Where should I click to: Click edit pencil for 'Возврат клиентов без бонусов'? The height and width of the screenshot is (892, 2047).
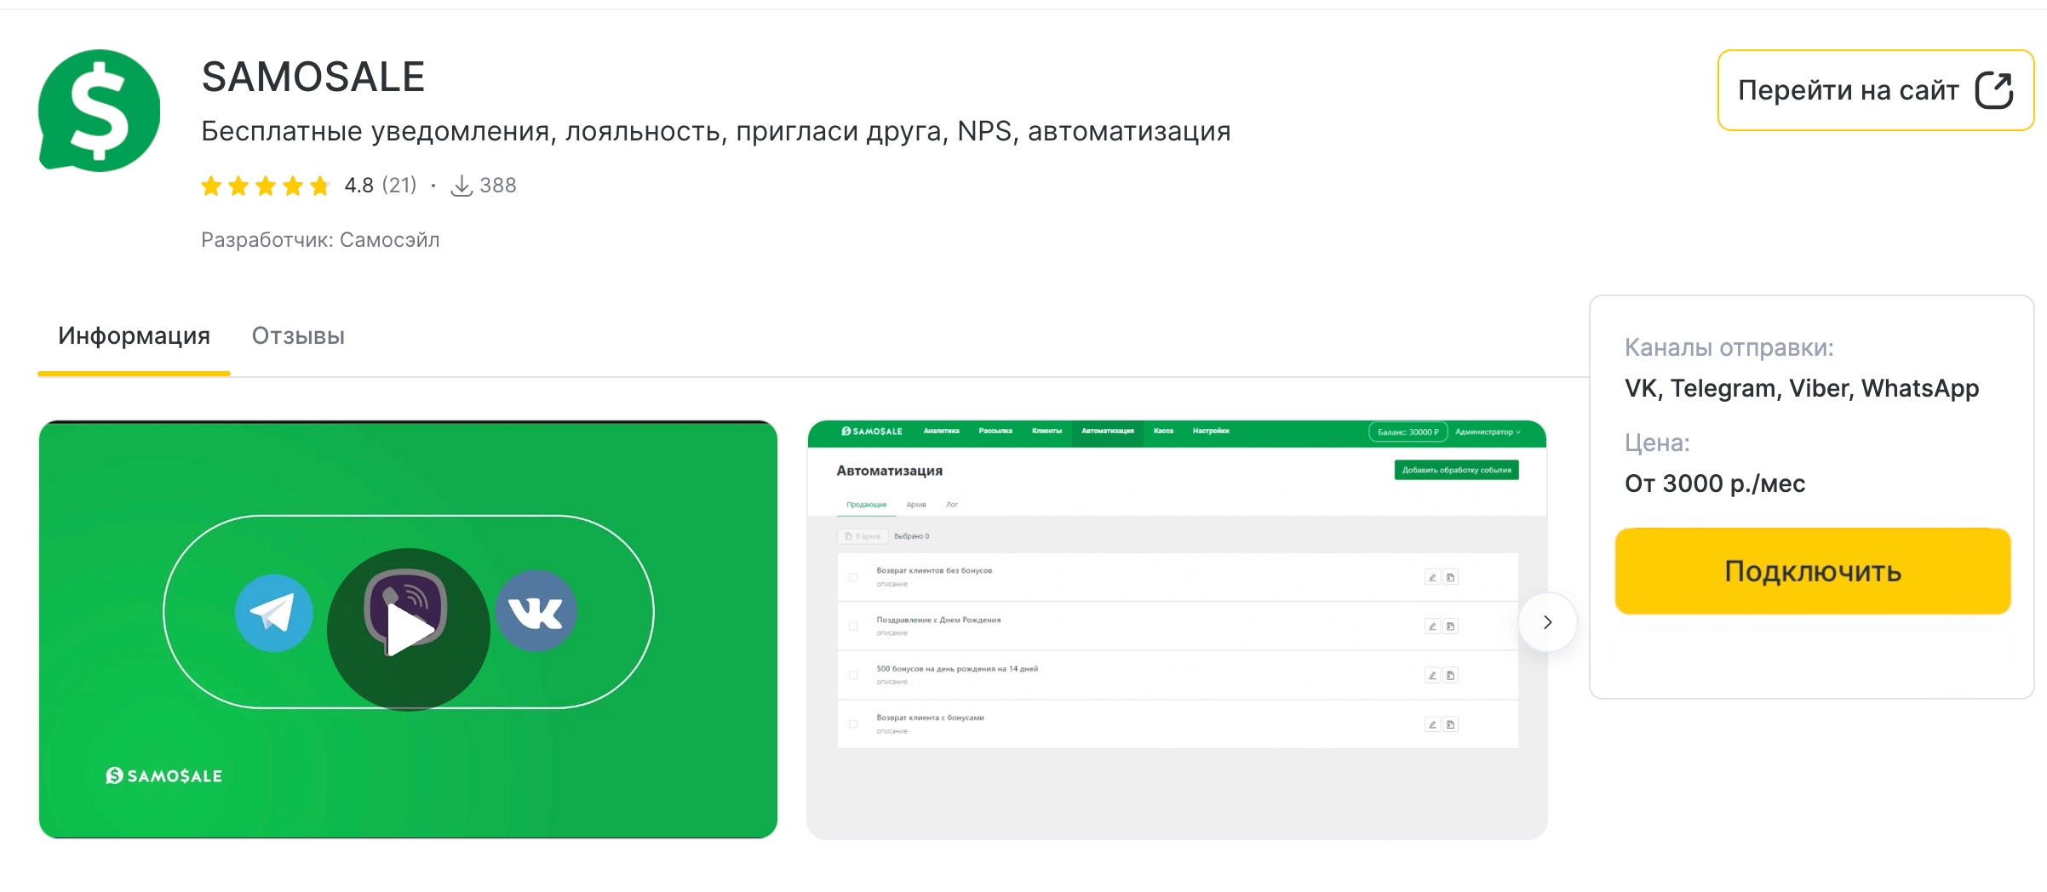(x=1432, y=577)
